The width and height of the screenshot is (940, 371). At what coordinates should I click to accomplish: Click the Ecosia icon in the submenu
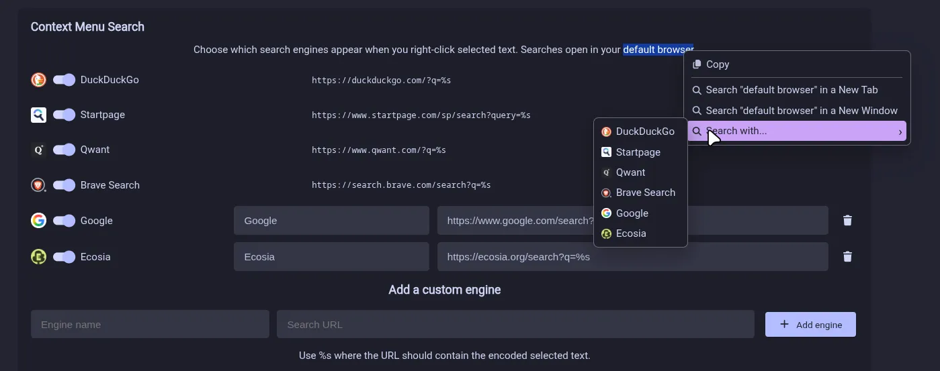[x=606, y=233]
